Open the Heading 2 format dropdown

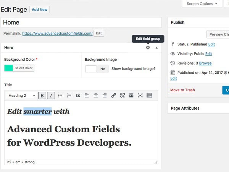tap(21, 96)
